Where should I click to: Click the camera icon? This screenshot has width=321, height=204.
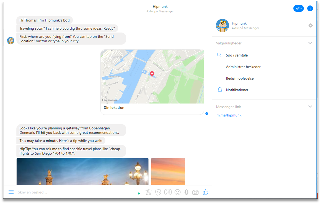(195, 192)
